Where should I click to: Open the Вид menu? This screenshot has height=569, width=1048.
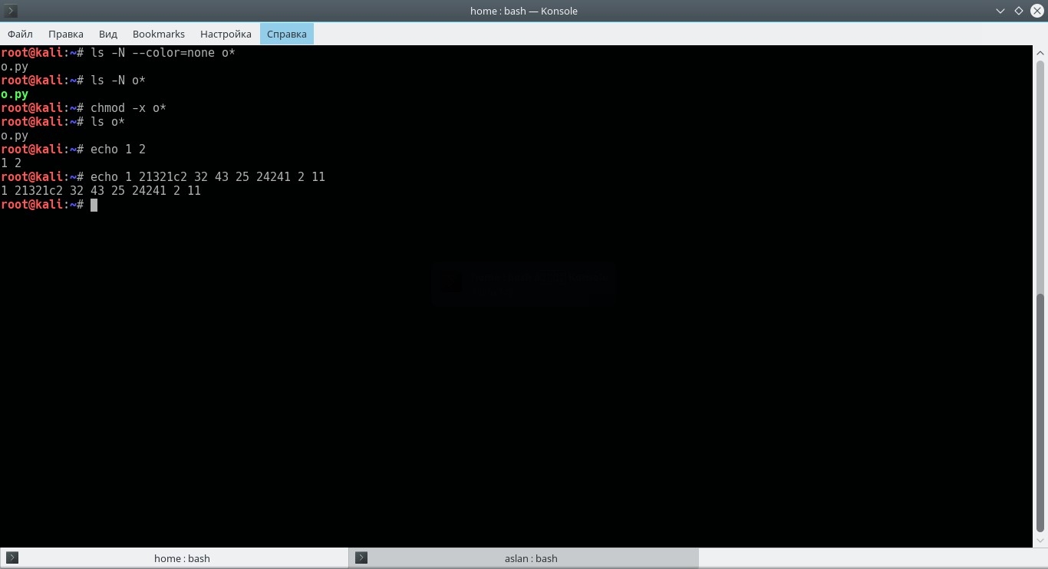click(107, 34)
